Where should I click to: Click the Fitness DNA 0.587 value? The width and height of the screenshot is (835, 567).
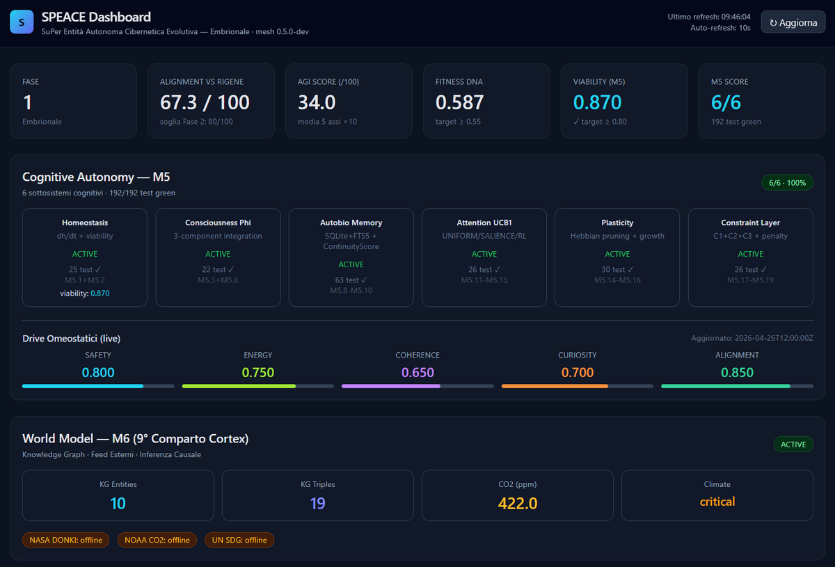(460, 102)
